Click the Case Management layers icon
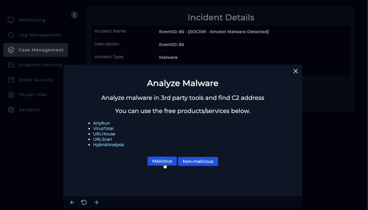368x210 pixels. (x=11, y=50)
